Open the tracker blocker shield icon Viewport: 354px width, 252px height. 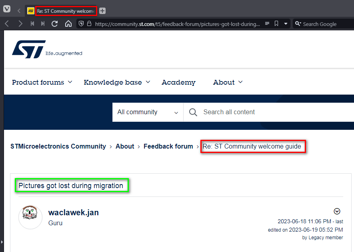pyautogui.click(x=81, y=24)
